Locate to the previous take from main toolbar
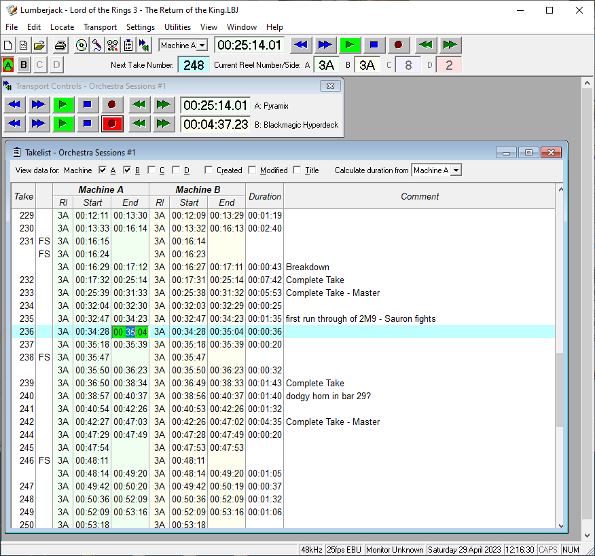 pos(426,45)
